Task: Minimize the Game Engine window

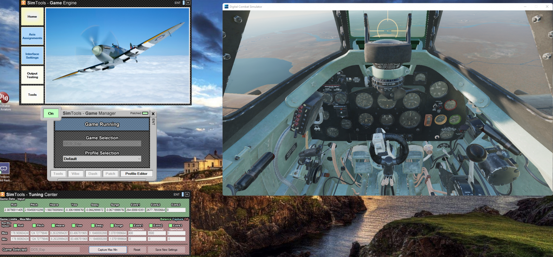Action: point(183,2)
